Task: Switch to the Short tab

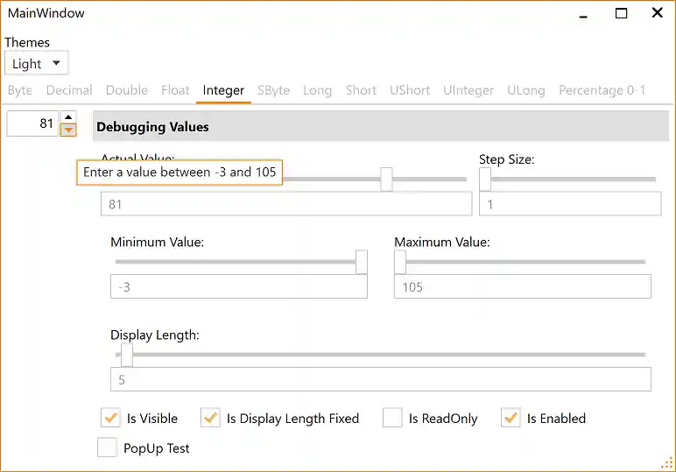Action: [x=361, y=90]
